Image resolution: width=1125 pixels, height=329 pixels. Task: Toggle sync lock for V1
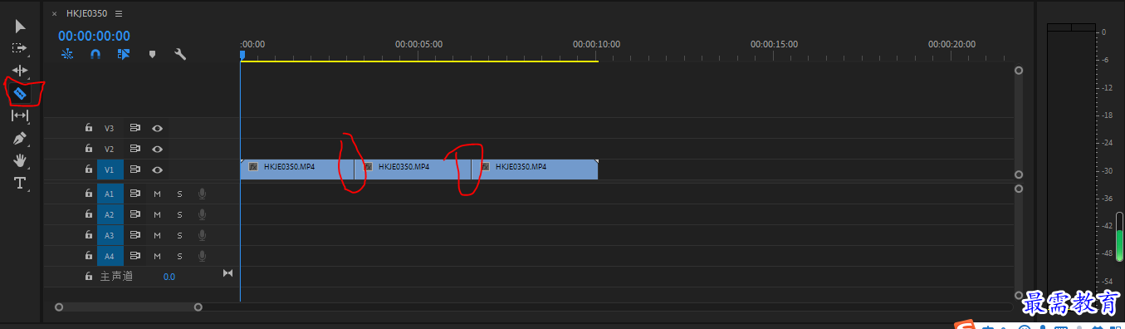pos(135,169)
